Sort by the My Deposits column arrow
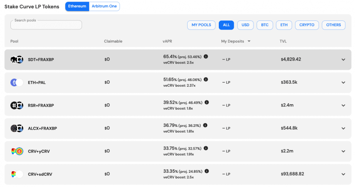355x187 pixels. pos(249,41)
